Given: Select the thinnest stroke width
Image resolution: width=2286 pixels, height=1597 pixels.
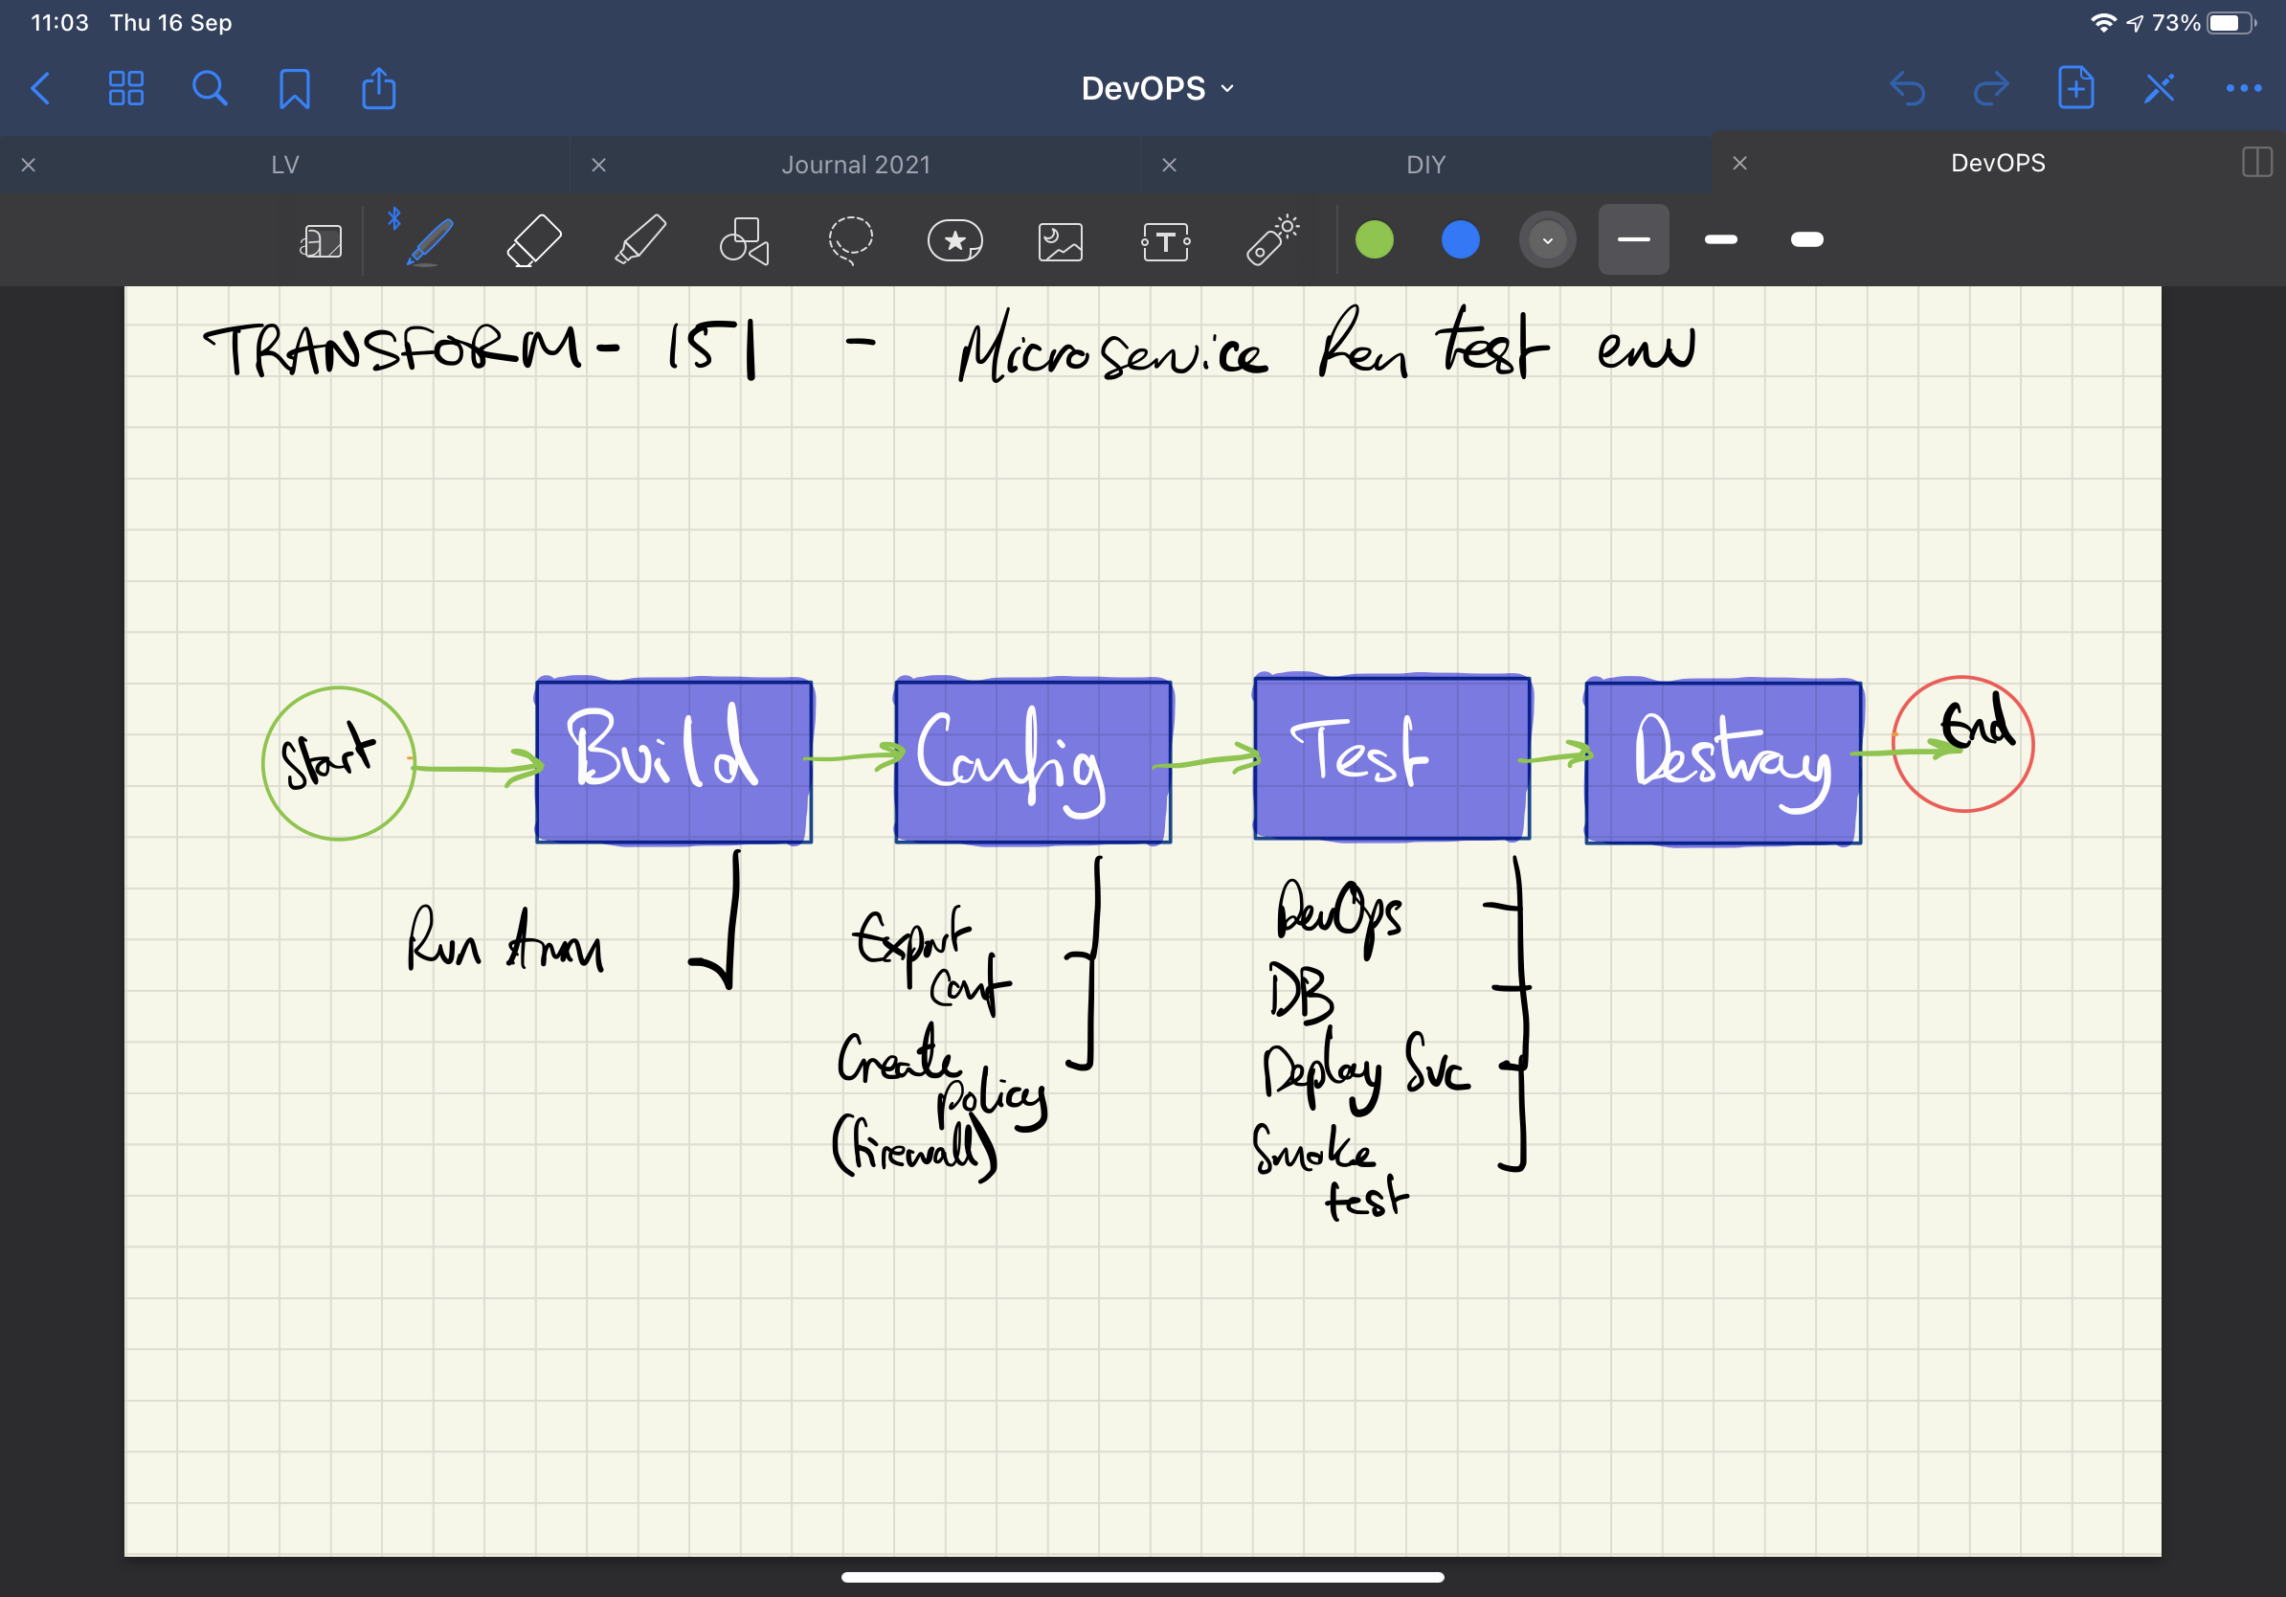Looking at the screenshot, I should [1634, 240].
